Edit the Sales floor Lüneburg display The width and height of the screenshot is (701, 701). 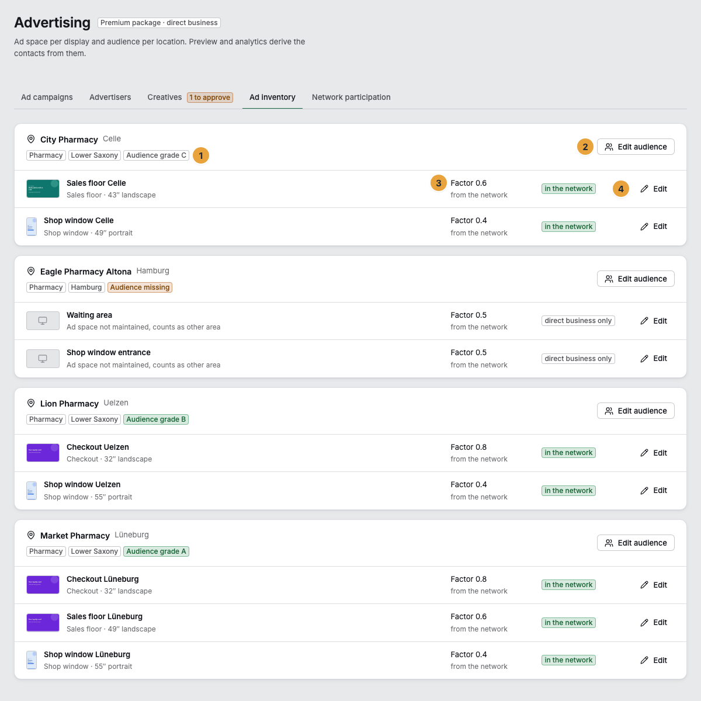(654, 622)
